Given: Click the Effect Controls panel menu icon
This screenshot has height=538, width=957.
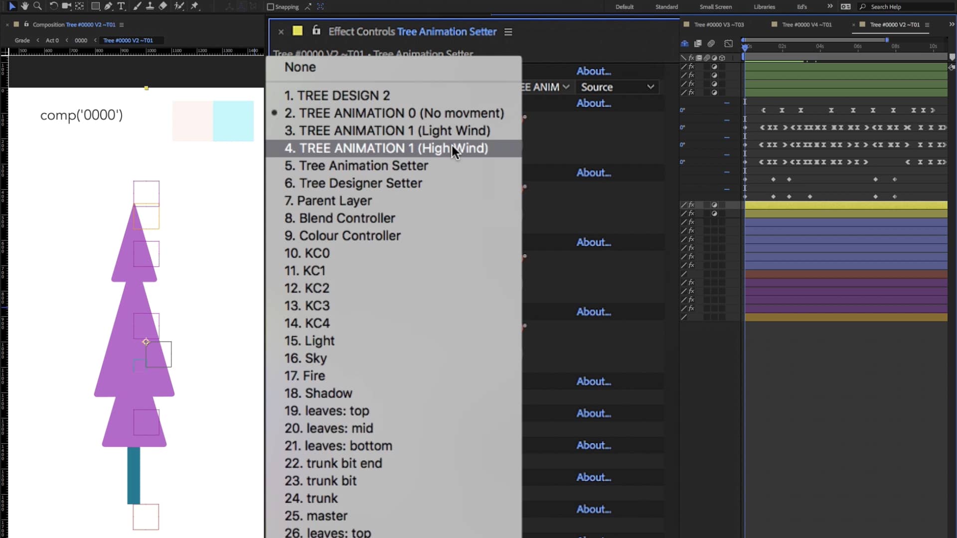Looking at the screenshot, I should (x=508, y=31).
